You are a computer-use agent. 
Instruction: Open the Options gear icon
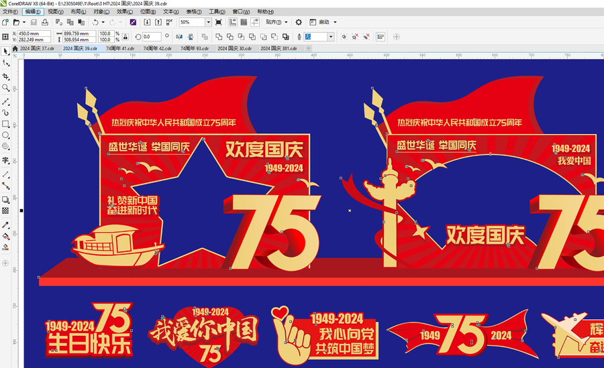(299, 22)
